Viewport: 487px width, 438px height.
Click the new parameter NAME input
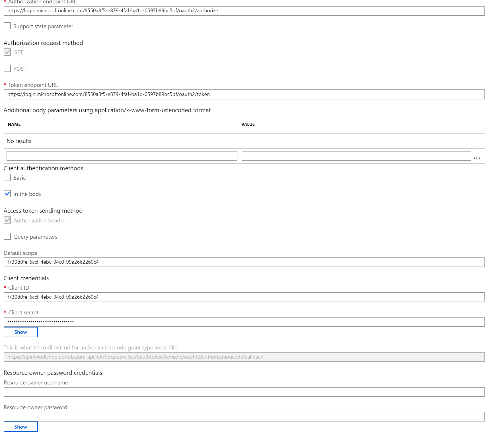[x=122, y=156]
